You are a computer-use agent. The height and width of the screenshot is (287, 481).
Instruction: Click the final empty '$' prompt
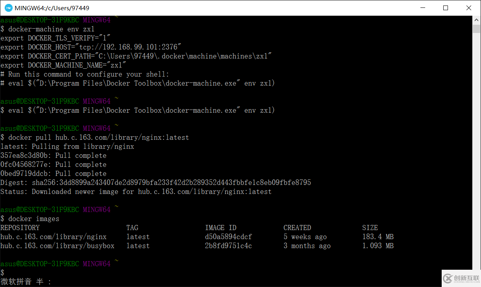coord(2,272)
